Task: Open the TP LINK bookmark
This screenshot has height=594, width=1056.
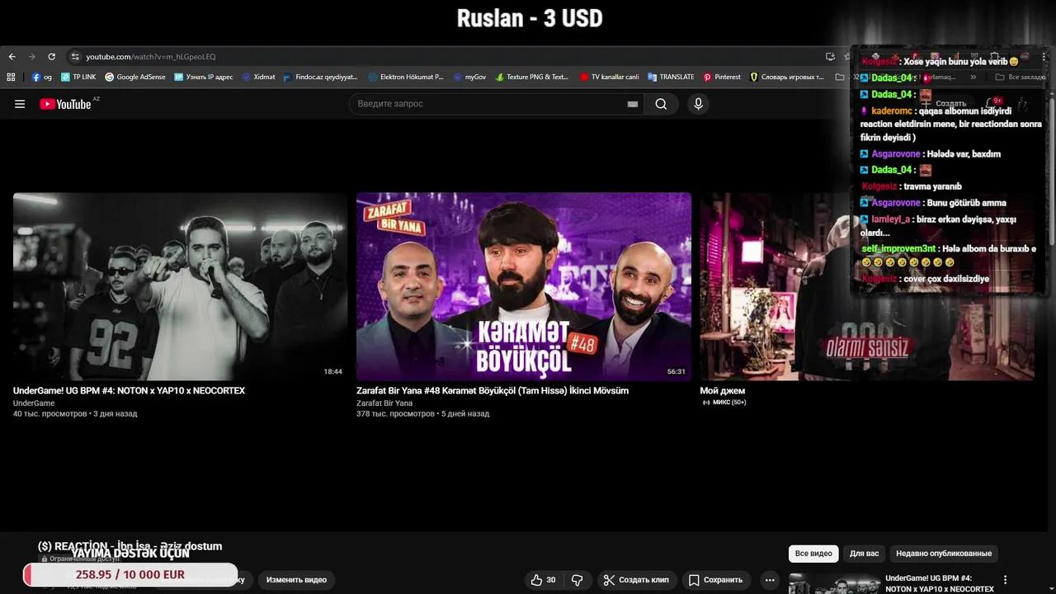Action: coord(78,77)
